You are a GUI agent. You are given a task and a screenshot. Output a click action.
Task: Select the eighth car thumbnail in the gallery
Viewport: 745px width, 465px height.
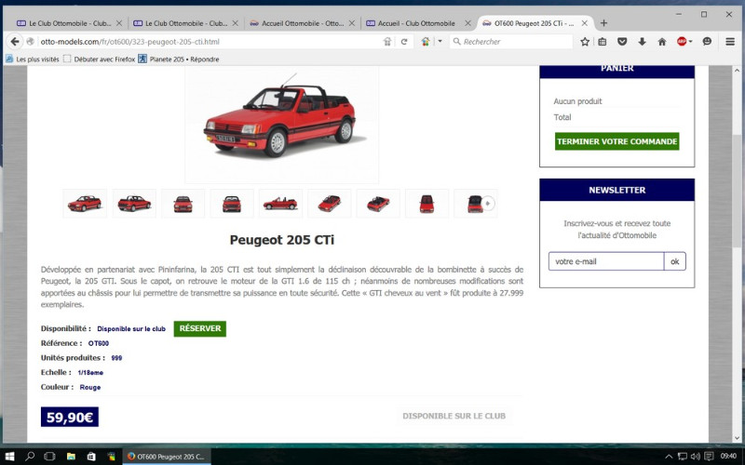pos(427,204)
